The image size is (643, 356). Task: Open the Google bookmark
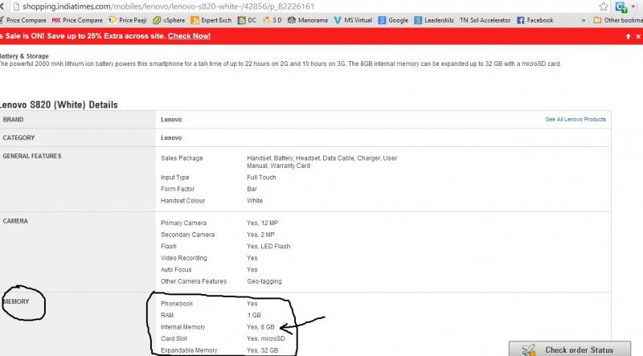coord(393,20)
